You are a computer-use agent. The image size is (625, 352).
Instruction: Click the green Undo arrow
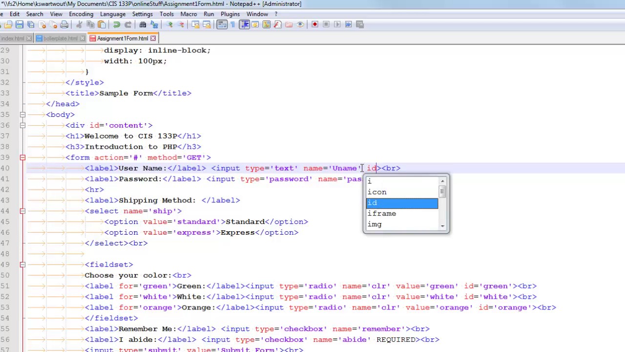pos(117,24)
